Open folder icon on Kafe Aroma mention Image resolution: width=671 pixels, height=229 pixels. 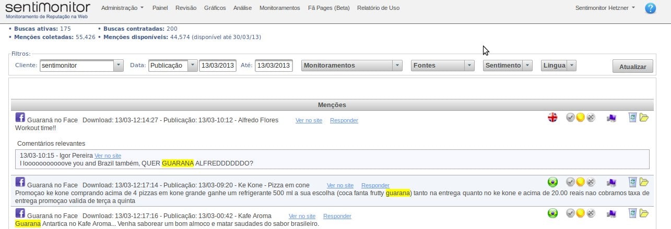[x=644, y=213]
